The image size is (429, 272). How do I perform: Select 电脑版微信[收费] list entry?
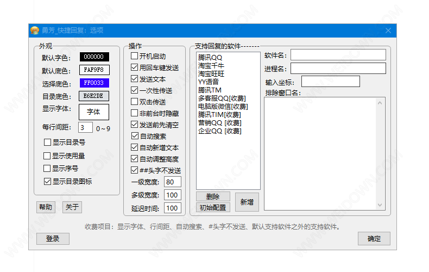pos(223,106)
